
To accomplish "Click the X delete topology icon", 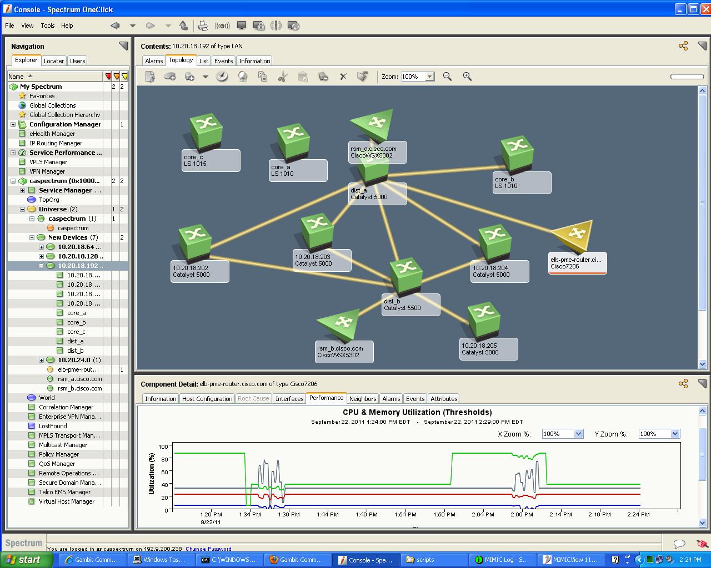I will 343,77.
